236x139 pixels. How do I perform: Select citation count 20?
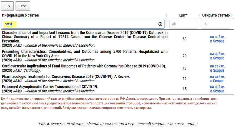point(185,56)
